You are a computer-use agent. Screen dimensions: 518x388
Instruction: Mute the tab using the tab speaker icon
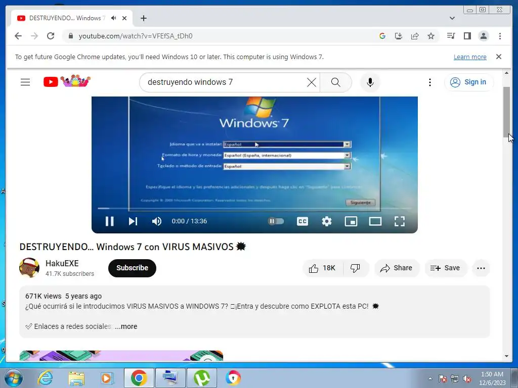click(x=114, y=18)
